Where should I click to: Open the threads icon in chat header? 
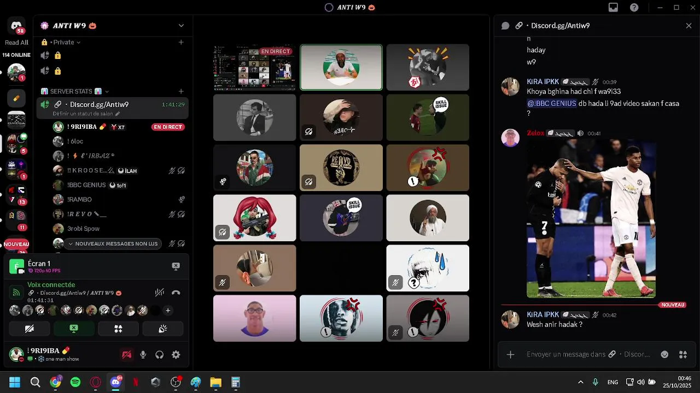pyautogui.click(x=505, y=26)
